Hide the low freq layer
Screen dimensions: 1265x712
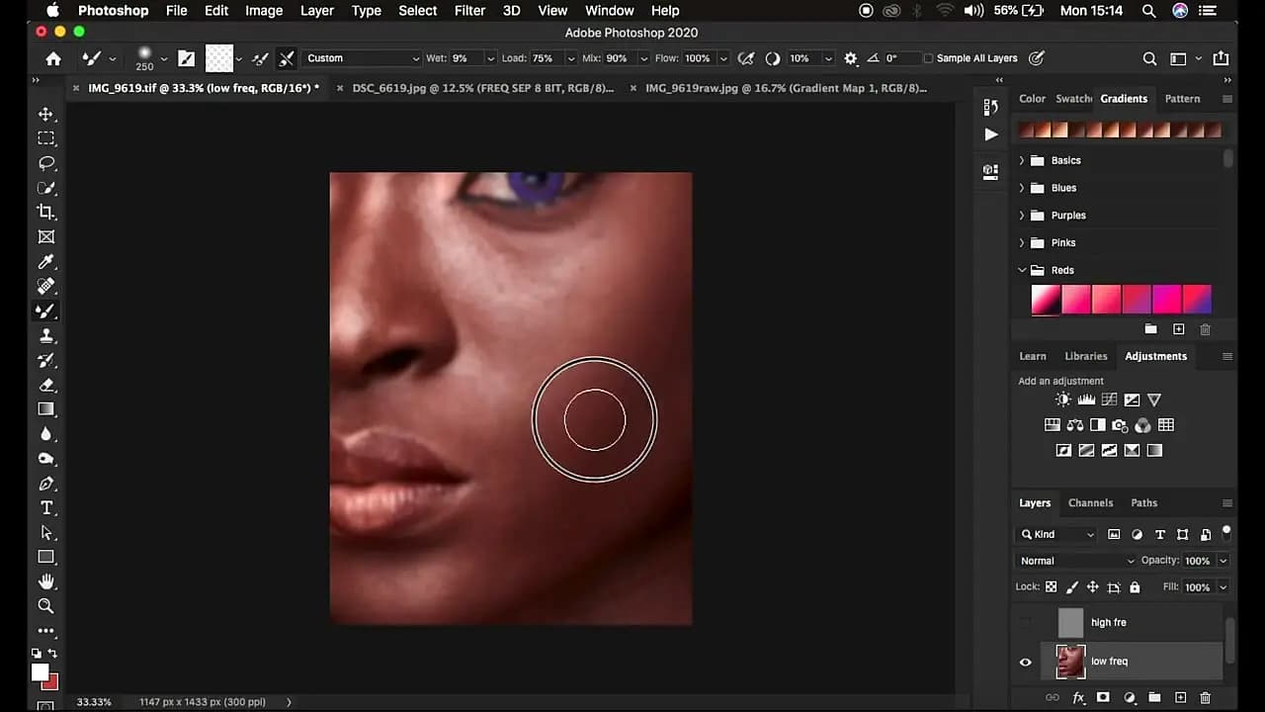pos(1025,662)
